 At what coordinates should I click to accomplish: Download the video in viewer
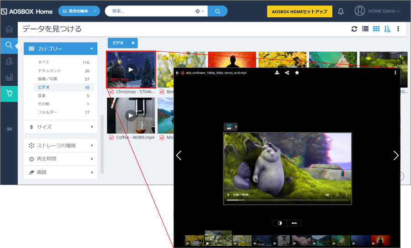point(277,73)
